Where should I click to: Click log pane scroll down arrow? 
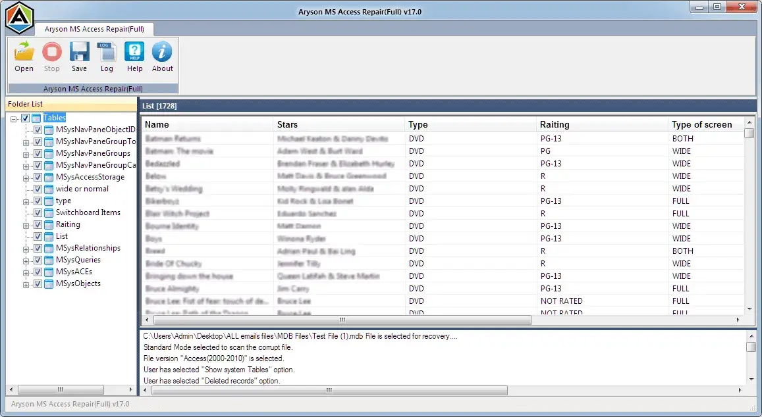point(751,380)
